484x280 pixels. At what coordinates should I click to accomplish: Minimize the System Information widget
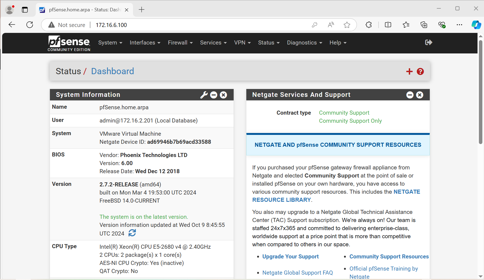[214, 95]
